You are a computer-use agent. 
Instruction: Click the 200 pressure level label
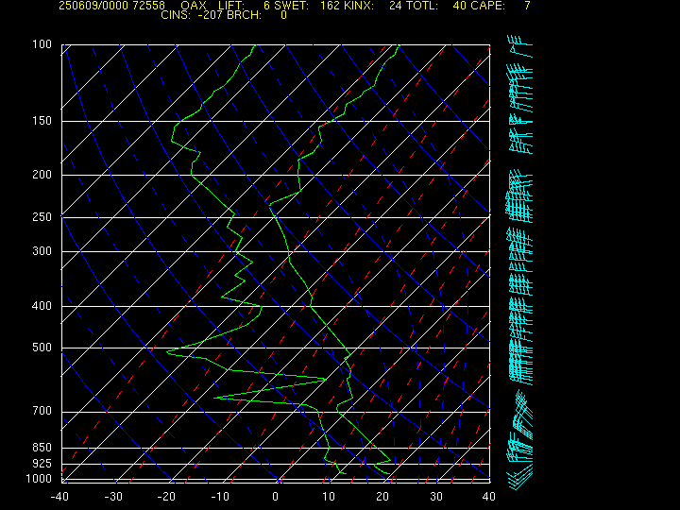coord(42,175)
